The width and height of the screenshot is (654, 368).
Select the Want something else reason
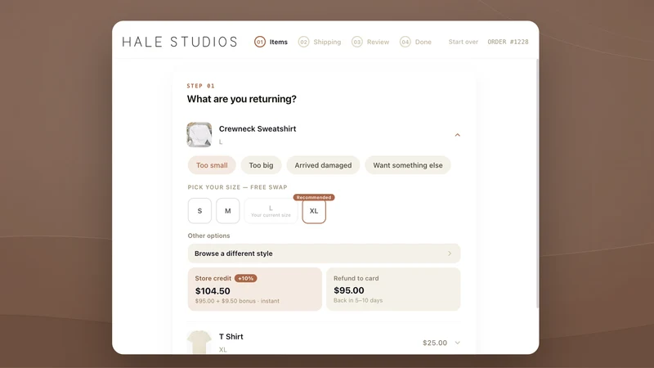point(407,165)
